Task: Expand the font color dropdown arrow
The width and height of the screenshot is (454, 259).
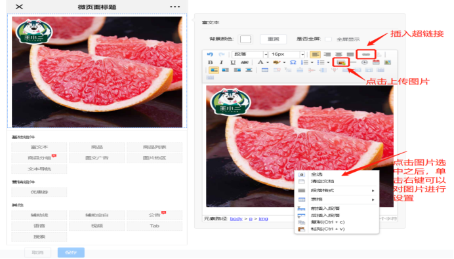Action: coord(268,62)
